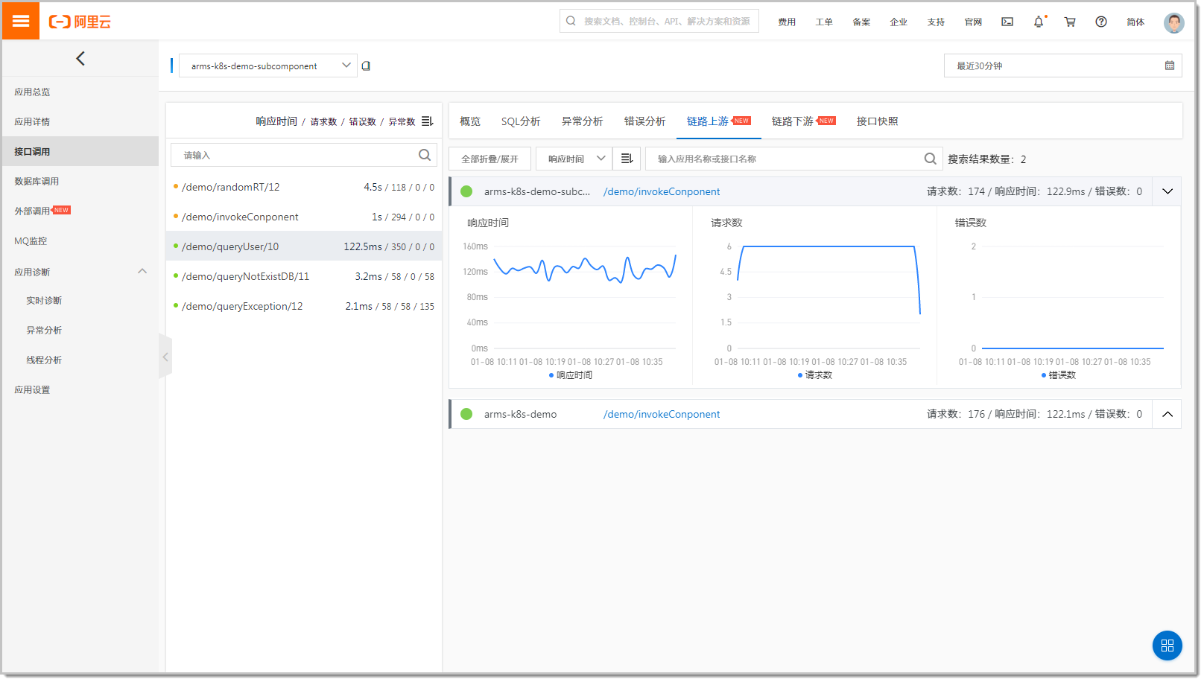
Task: Click the Alibaba Cloud logo
Action: point(80,22)
